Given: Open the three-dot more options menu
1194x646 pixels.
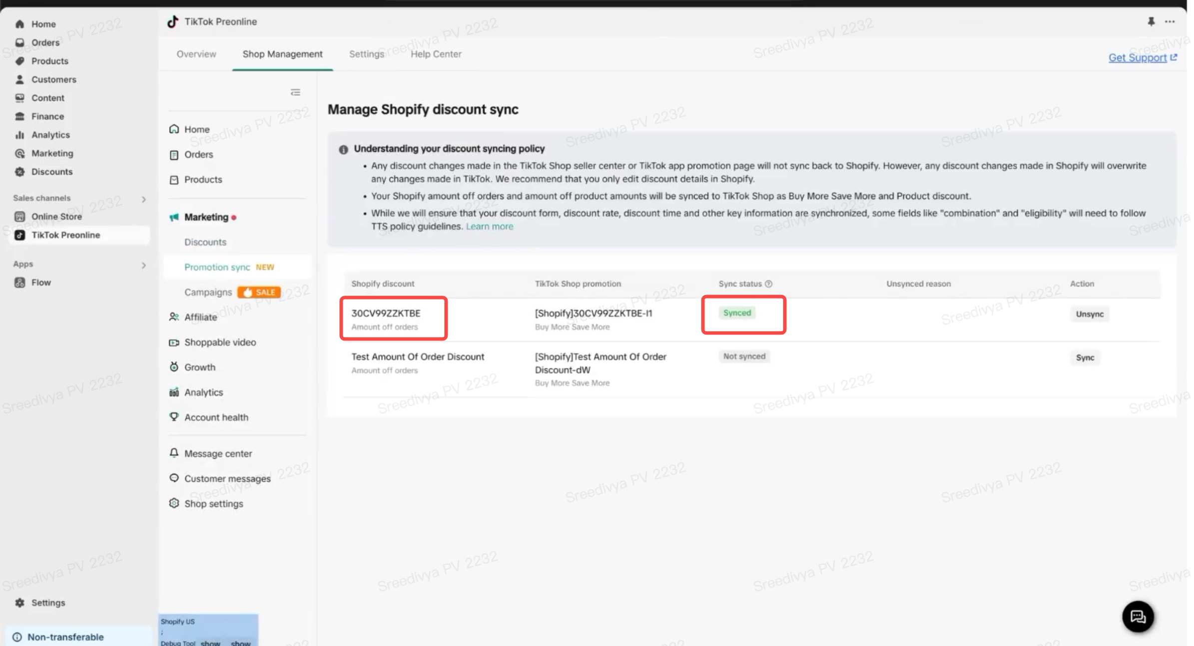Looking at the screenshot, I should 1170,21.
